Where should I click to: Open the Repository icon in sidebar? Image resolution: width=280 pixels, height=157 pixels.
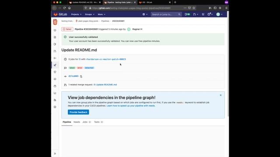[55, 37]
